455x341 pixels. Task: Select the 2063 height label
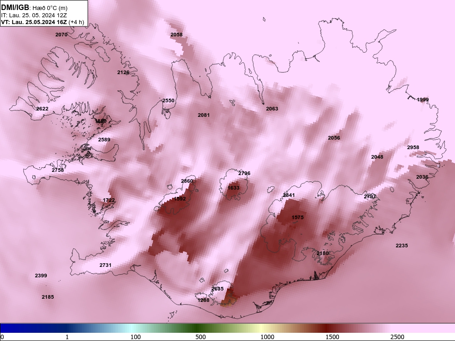coord(272,109)
